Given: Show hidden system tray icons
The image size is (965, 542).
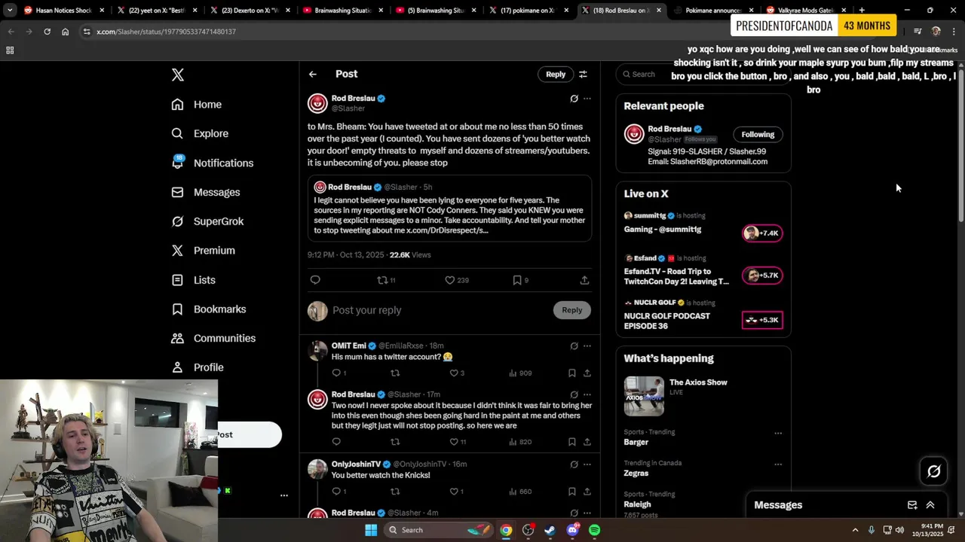Looking at the screenshot, I should coord(855,530).
